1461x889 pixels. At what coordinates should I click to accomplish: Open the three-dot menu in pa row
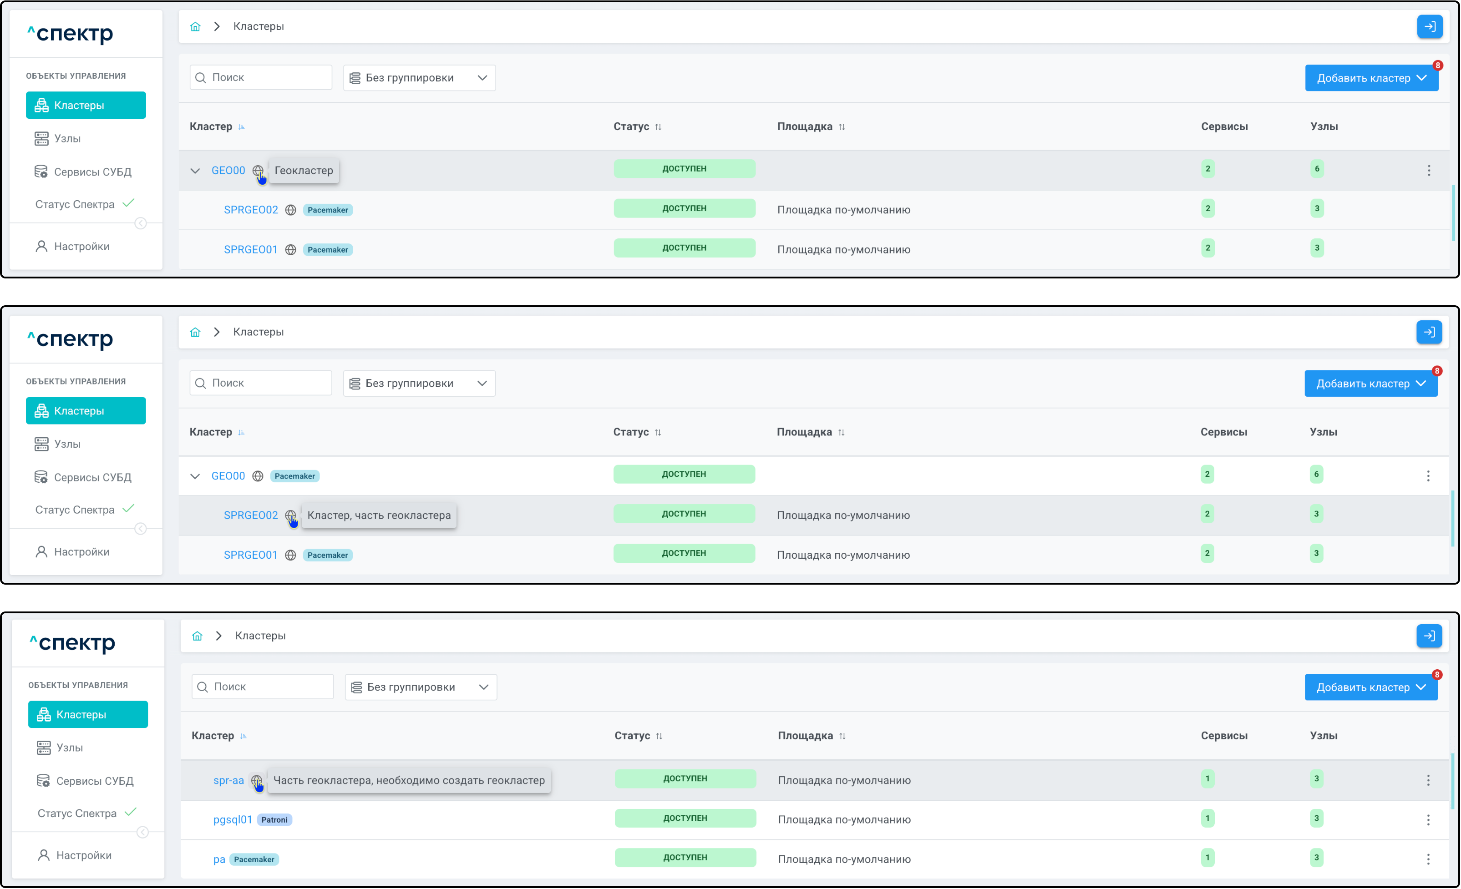(1428, 859)
